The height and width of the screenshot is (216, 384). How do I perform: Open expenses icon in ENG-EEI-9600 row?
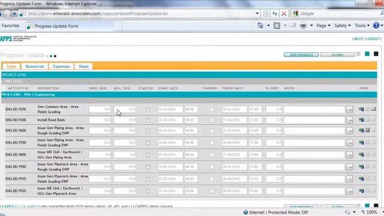(367, 130)
